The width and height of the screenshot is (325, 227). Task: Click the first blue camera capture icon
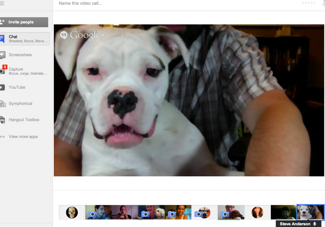93,214
